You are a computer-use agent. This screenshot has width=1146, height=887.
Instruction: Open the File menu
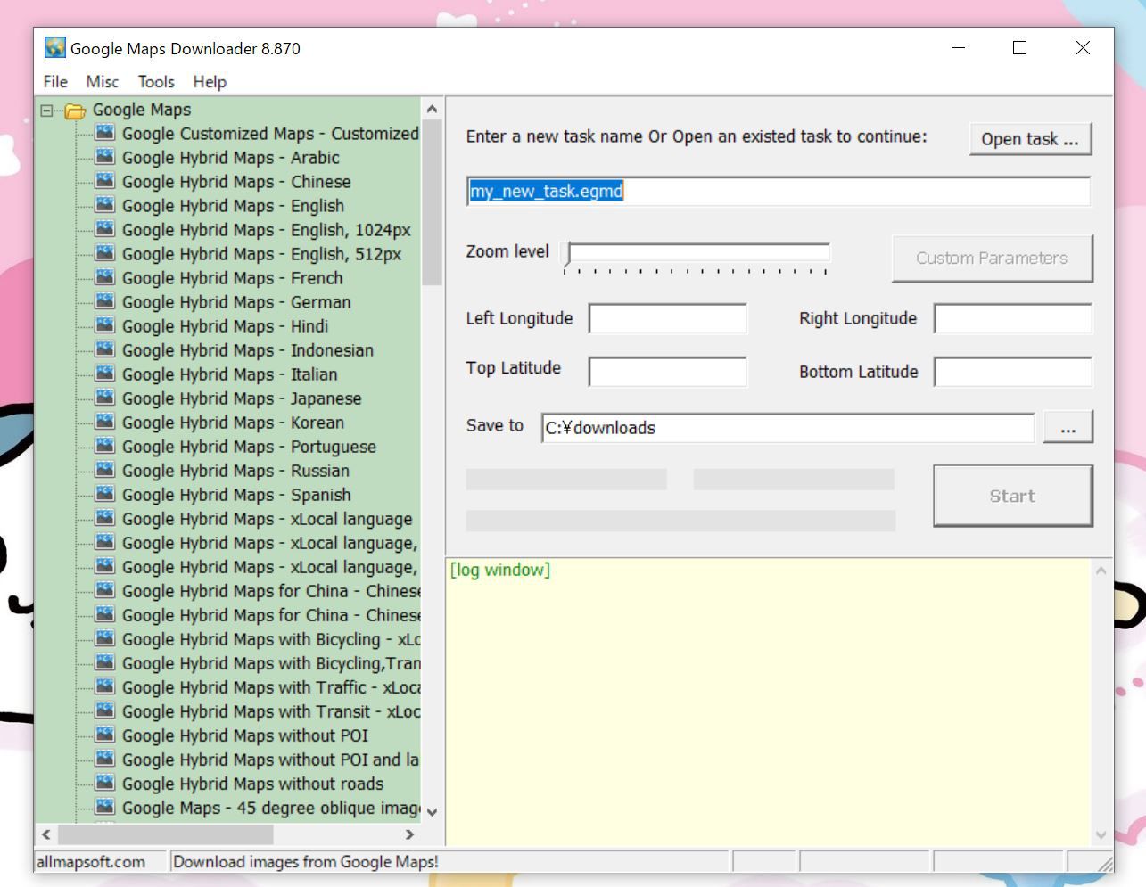pyautogui.click(x=55, y=81)
